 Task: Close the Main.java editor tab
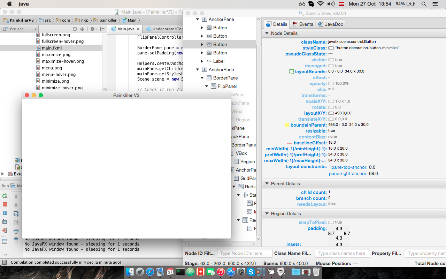[138, 29]
